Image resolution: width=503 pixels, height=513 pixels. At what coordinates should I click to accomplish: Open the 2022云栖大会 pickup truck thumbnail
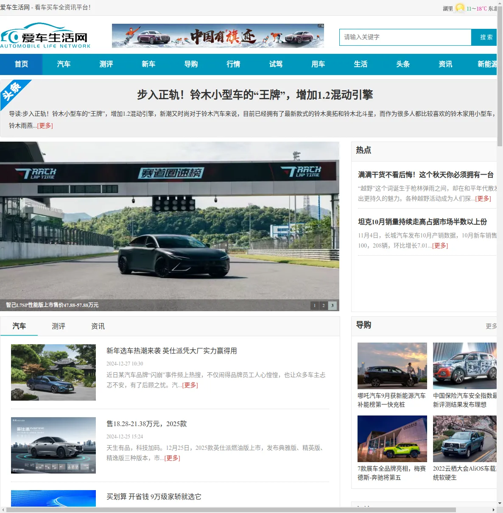[465, 439]
